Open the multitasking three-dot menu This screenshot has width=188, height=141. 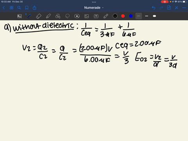click(x=94, y=2)
